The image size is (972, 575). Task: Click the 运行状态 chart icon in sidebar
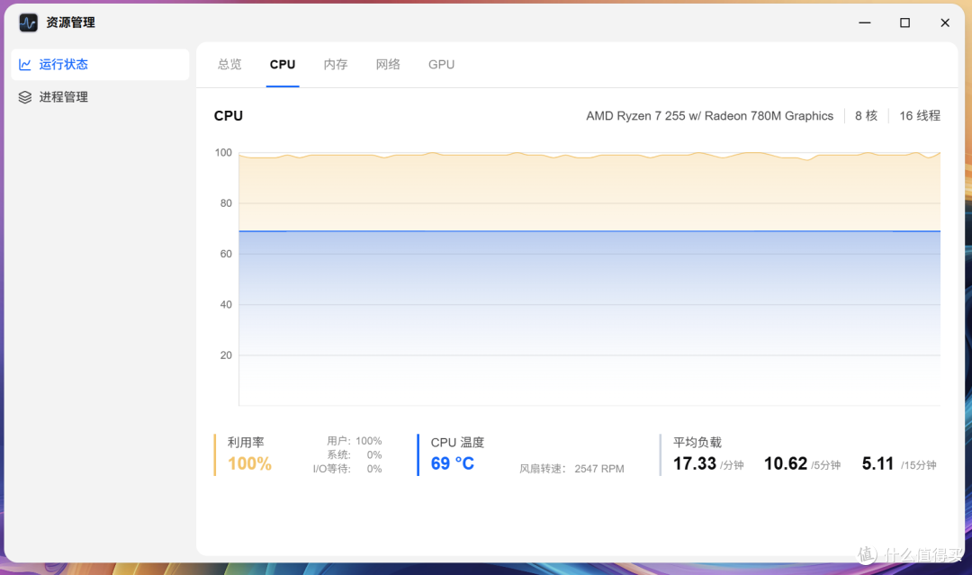[x=25, y=65]
